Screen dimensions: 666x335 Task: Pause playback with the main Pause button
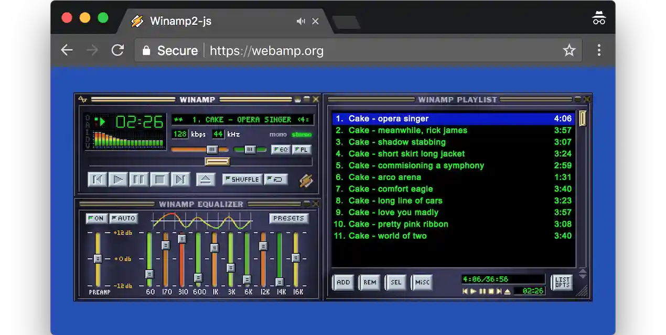click(x=138, y=180)
